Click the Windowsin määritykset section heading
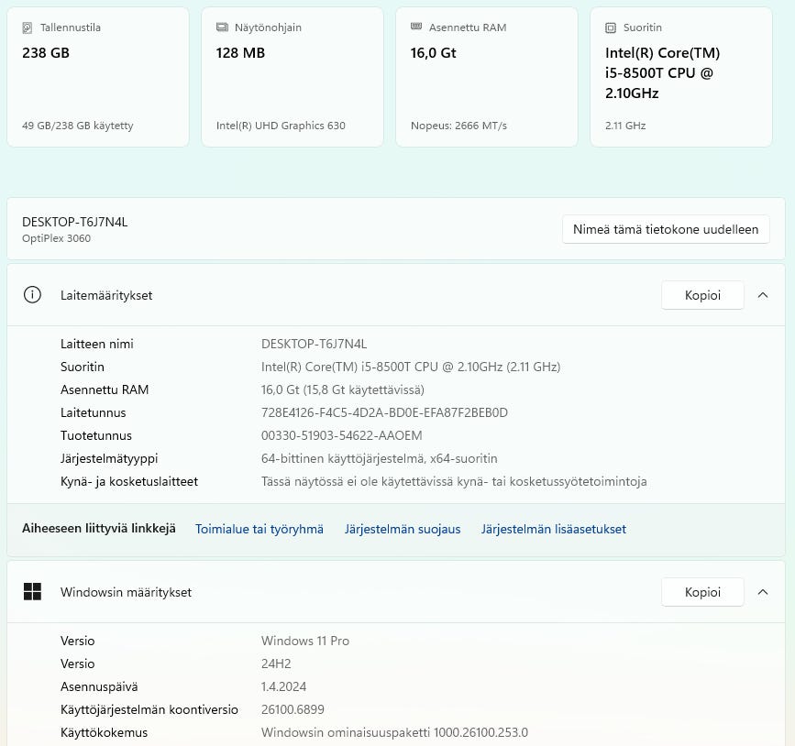The height and width of the screenshot is (746, 795). pyautogui.click(x=126, y=592)
